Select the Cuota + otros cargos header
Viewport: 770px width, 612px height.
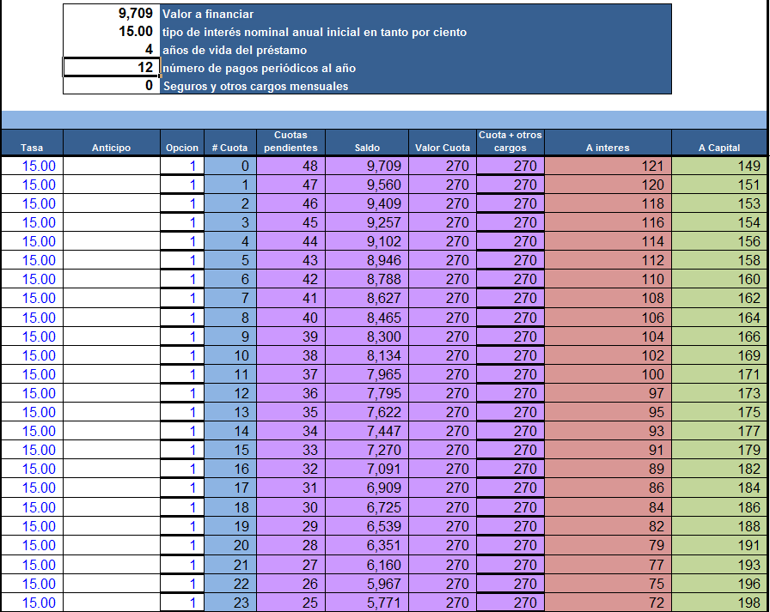(x=510, y=142)
